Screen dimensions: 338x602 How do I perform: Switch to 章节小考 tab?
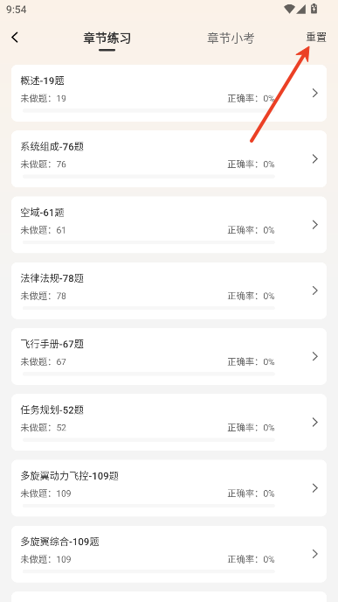click(x=231, y=38)
